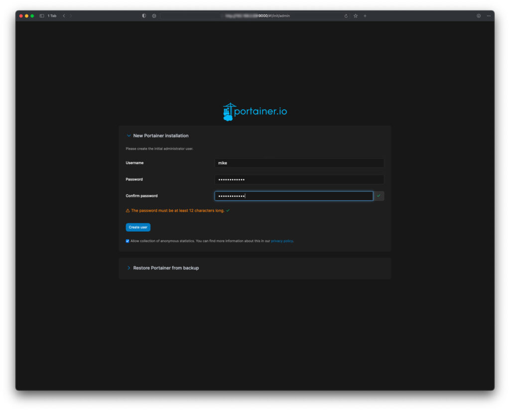Viewport: 510px width, 411px height.
Task: Click 'Please create the initial administrator user.' text
Action: click(159, 149)
